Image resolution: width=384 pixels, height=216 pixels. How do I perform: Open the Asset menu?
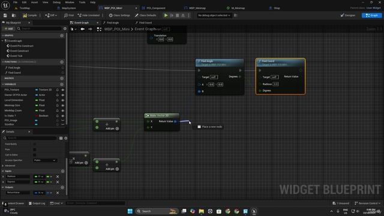[x=34, y=2]
